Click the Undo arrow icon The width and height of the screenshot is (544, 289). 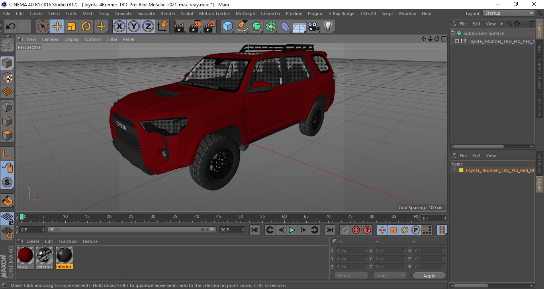point(11,27)
